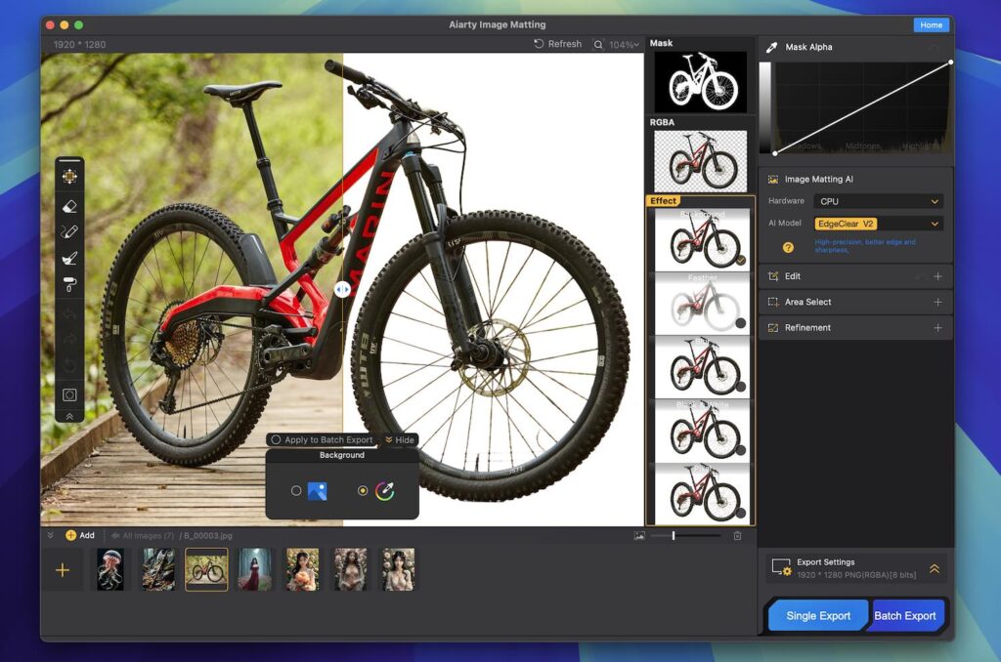Expand Export Settings with the double chevron
1001x662 pixels.
[935, 568]
